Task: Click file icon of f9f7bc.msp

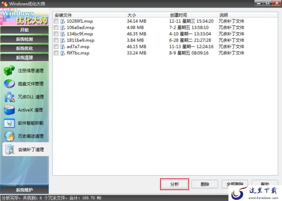Action: (62, 53)
